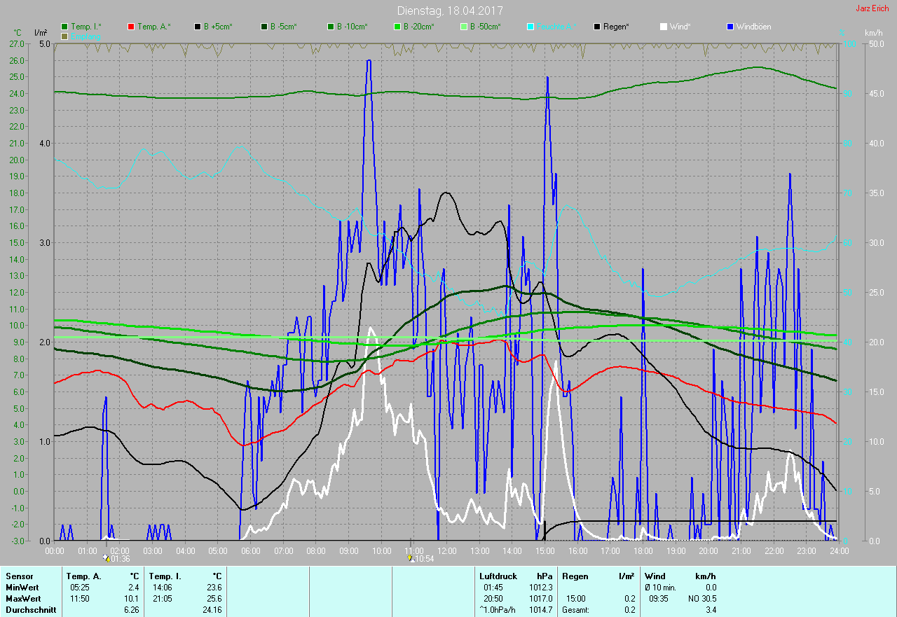Click the black Regen legend square
Image resolution: width=897 pixels, height=617 pixels.
click(x=597, y=27)
